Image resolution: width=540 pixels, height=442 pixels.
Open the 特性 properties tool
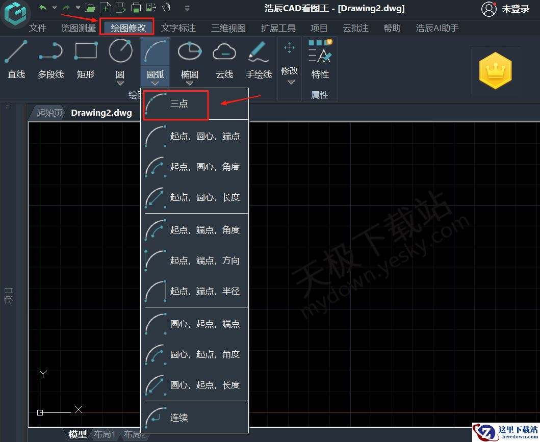[x=320, y=59]
